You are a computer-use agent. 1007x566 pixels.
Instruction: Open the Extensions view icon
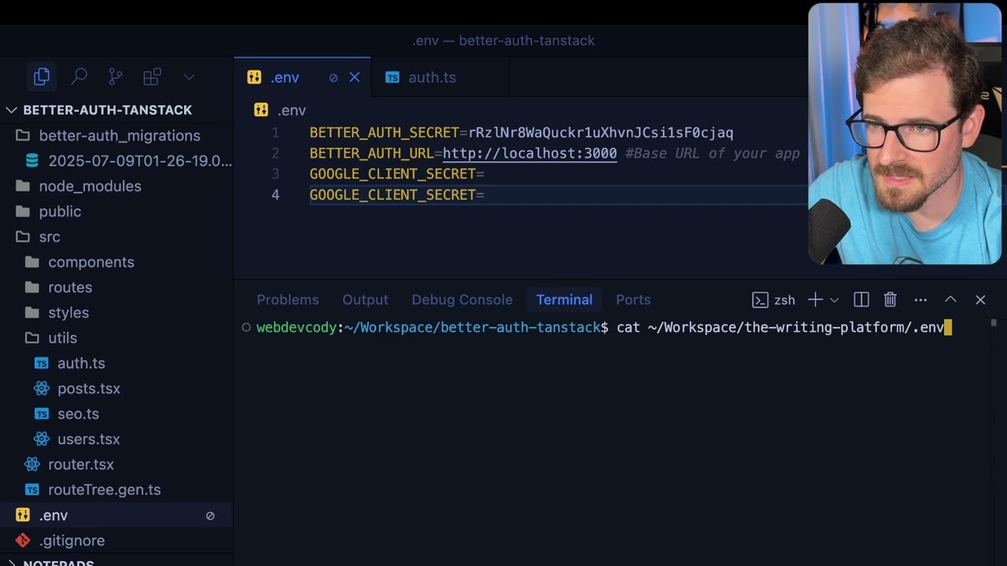(x=152, y=76)
